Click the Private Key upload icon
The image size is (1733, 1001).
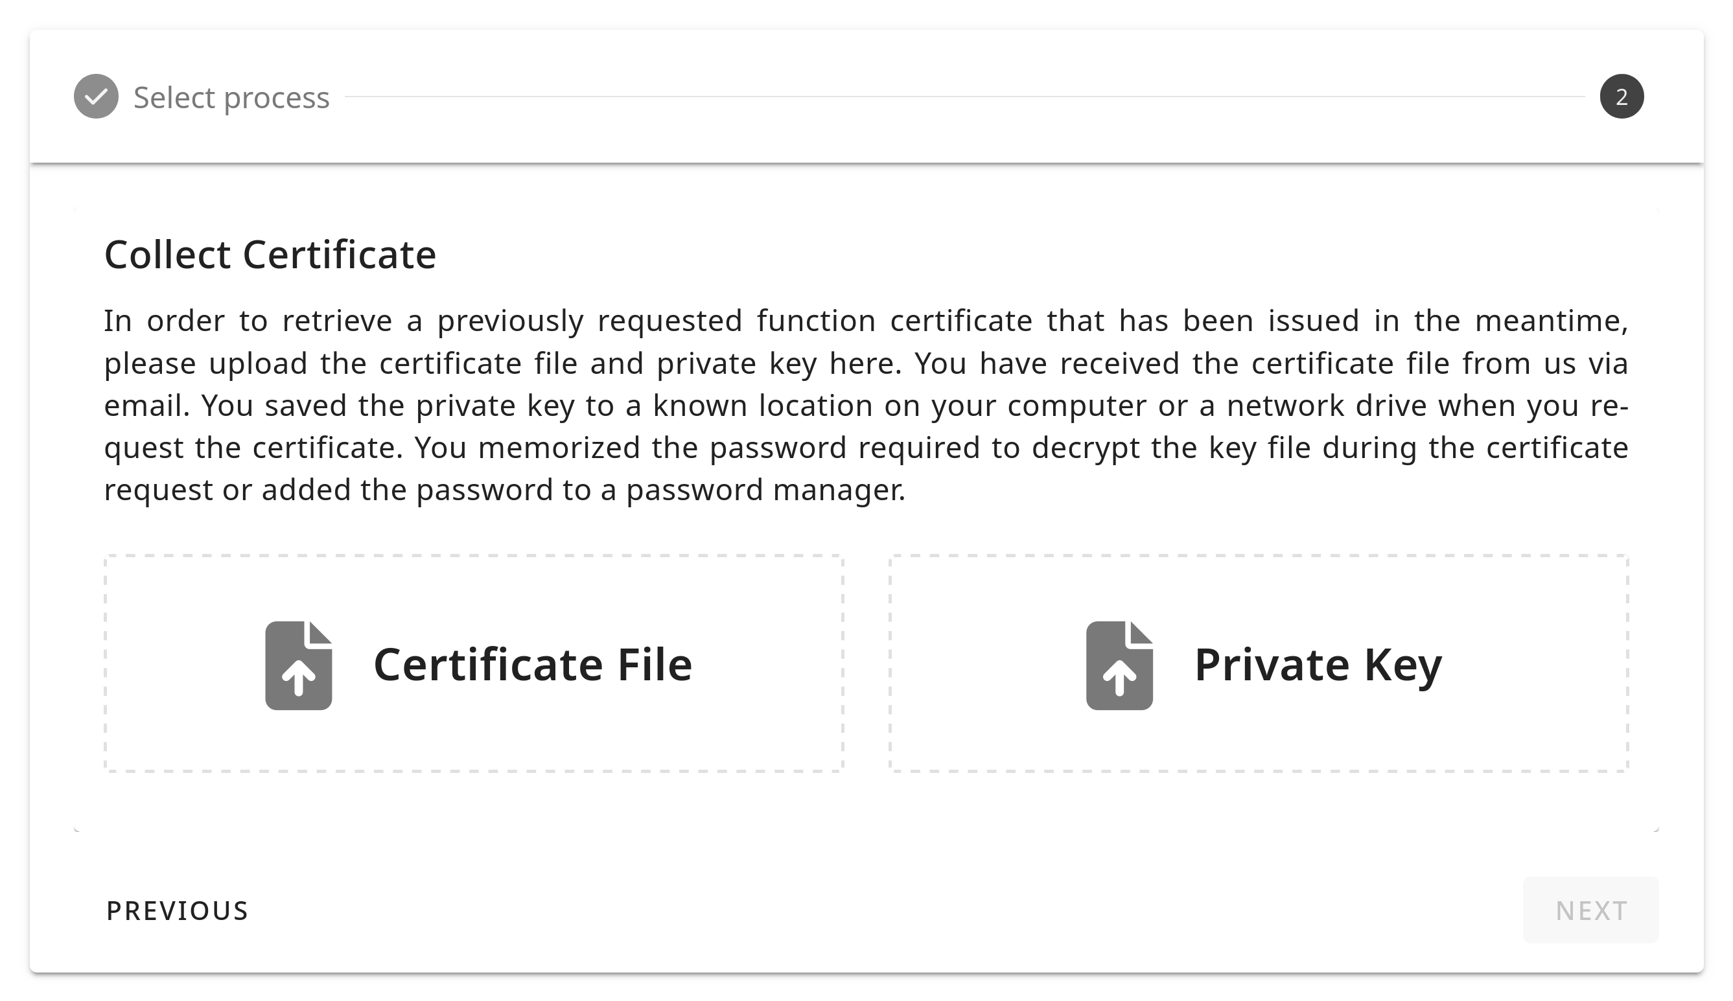pos(1119,665)
